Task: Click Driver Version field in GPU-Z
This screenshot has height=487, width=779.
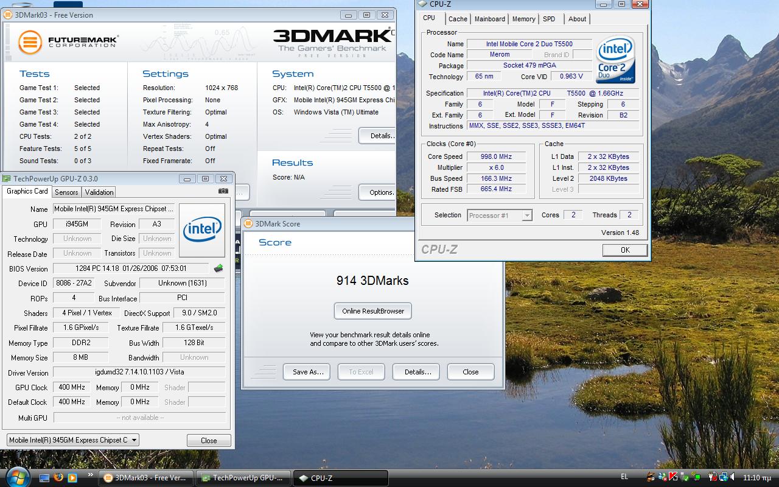Action: [x=139, y=372]
